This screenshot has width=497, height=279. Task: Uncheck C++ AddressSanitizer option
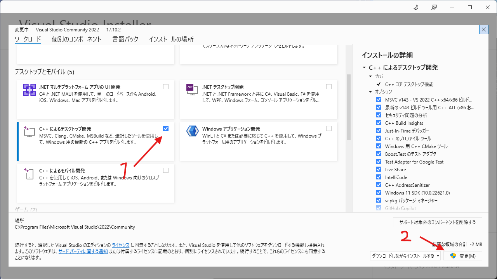click(x=379, y=185)
